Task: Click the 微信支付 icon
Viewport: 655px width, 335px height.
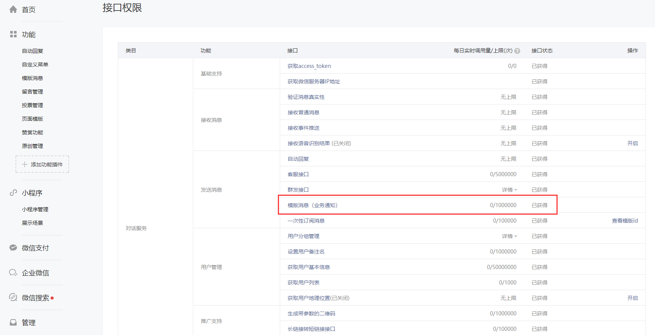Action: pos(13,248)
